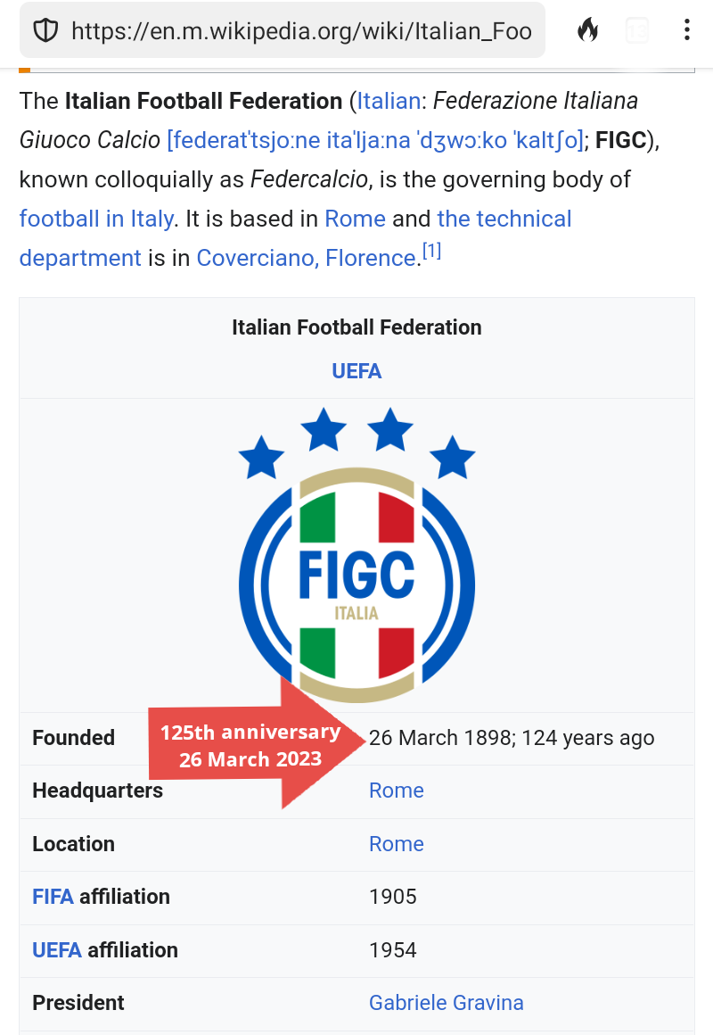Open the tabs counter icon
This screenshot has height=1035, width=713.
click(637, 31)
